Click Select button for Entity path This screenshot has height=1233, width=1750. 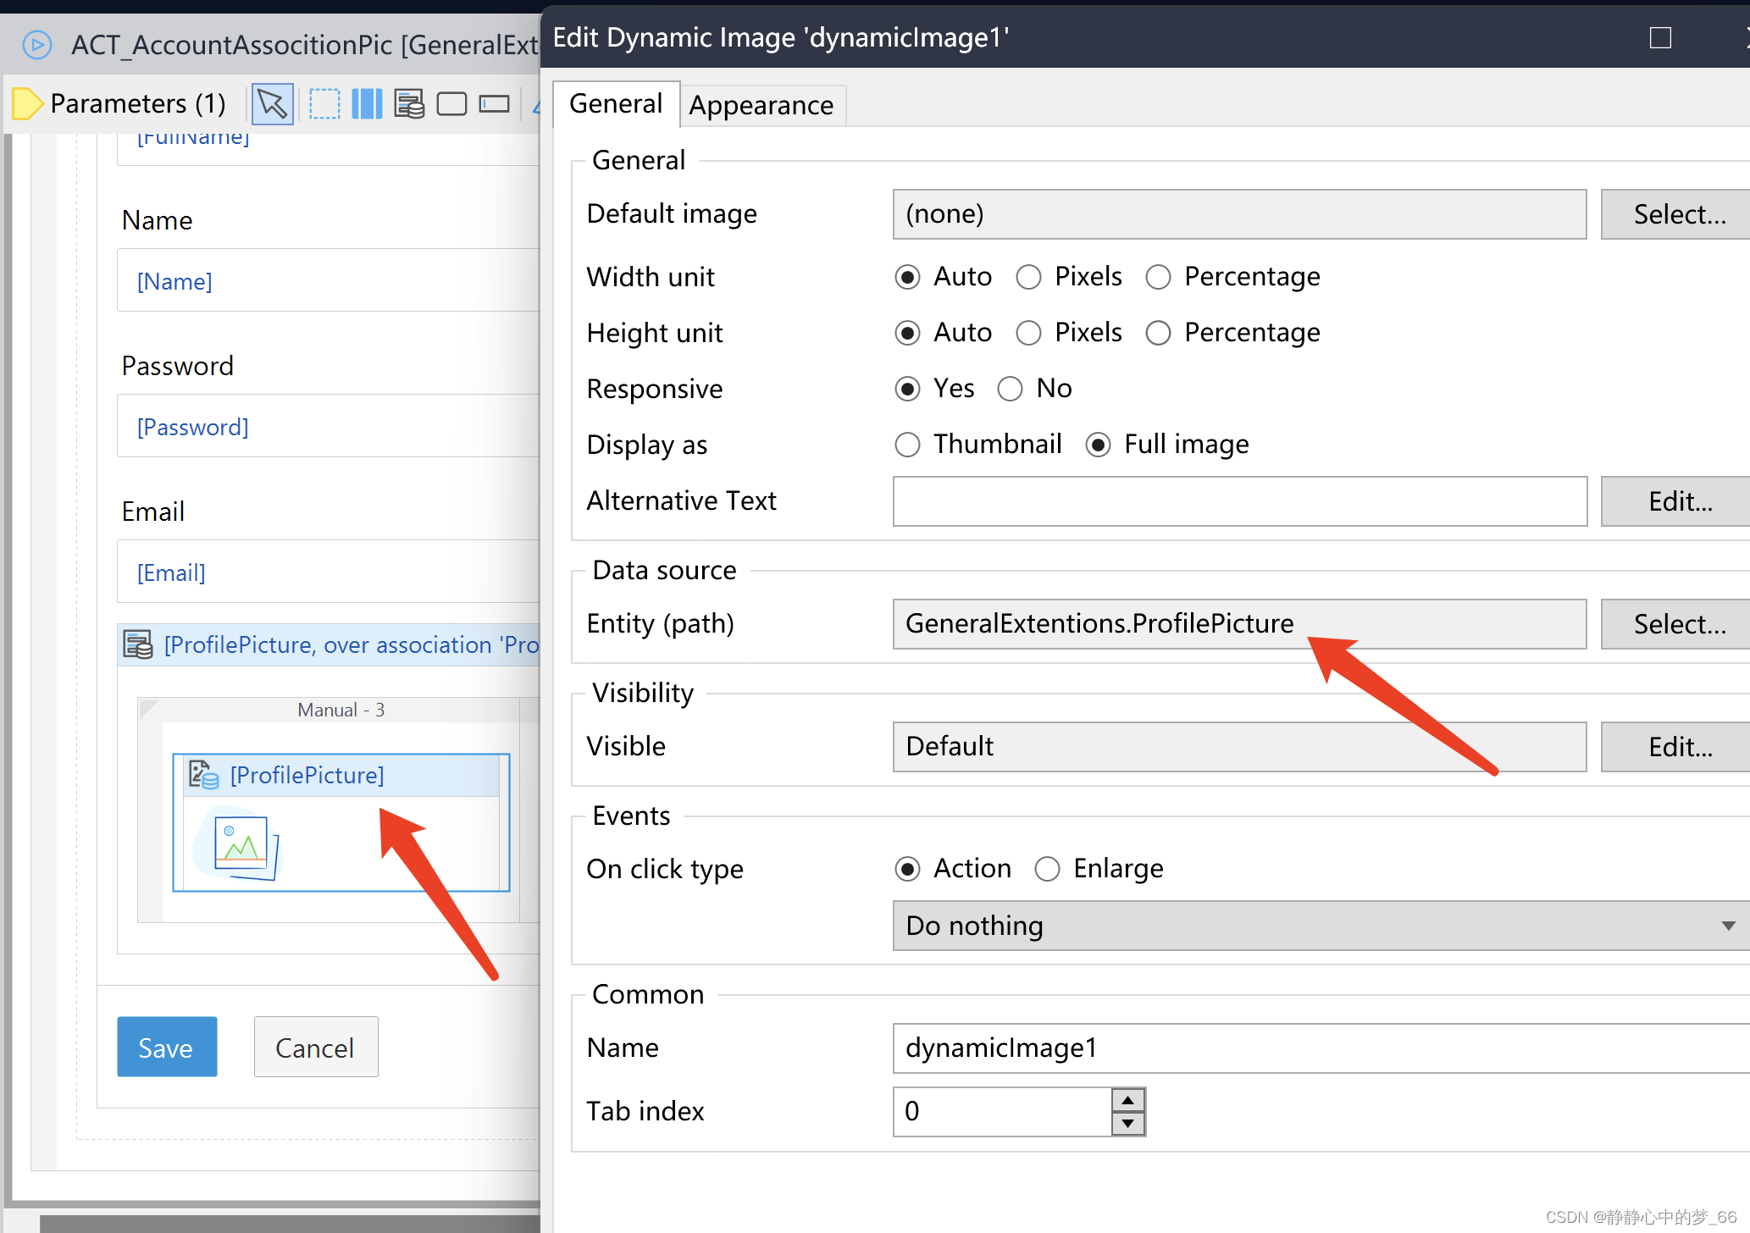click(x=1678, y=624)
